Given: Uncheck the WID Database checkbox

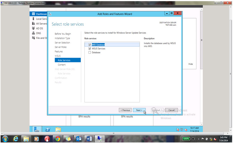Looking at the screenshot, I should point(90,45).
